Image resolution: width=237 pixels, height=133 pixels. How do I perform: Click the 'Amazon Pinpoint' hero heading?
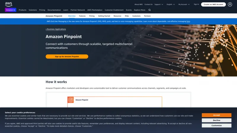[x=64, y=37]
